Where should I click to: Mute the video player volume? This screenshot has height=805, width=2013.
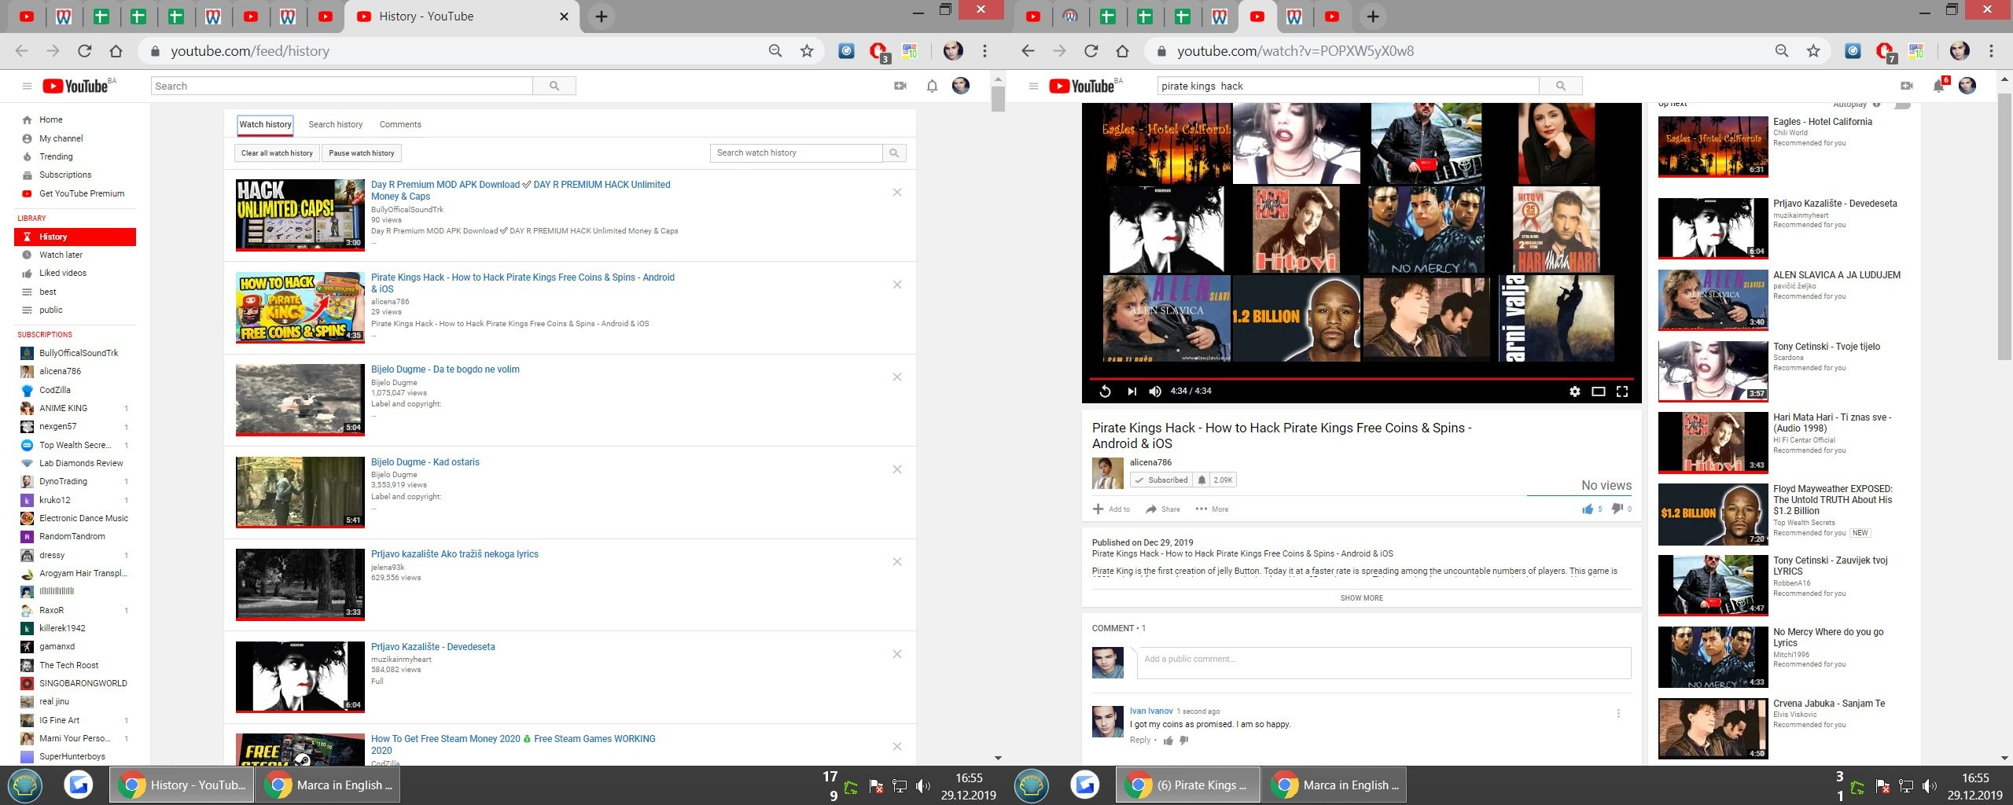pyautogui.click(x=1155, y=391)
